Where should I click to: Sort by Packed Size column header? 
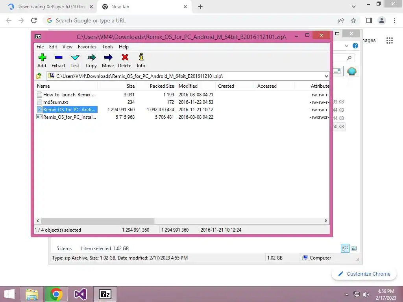pyautogui.click(x=156, y=86)
